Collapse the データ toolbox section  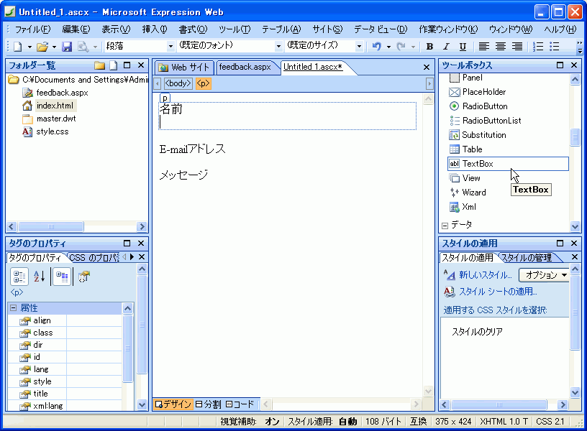coord(445,226)
